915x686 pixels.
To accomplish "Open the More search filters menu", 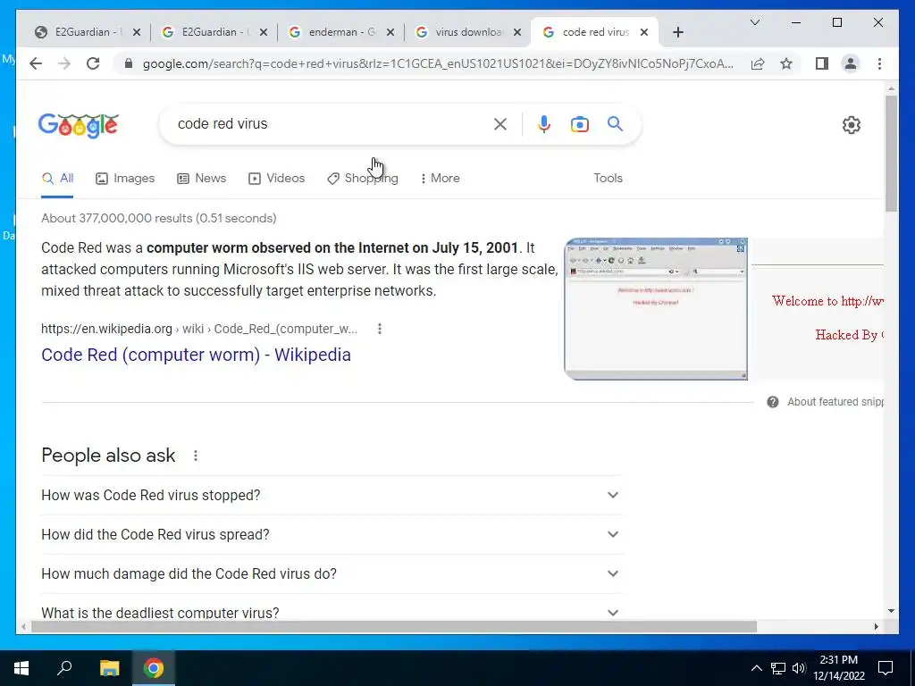I will point(440,178).
